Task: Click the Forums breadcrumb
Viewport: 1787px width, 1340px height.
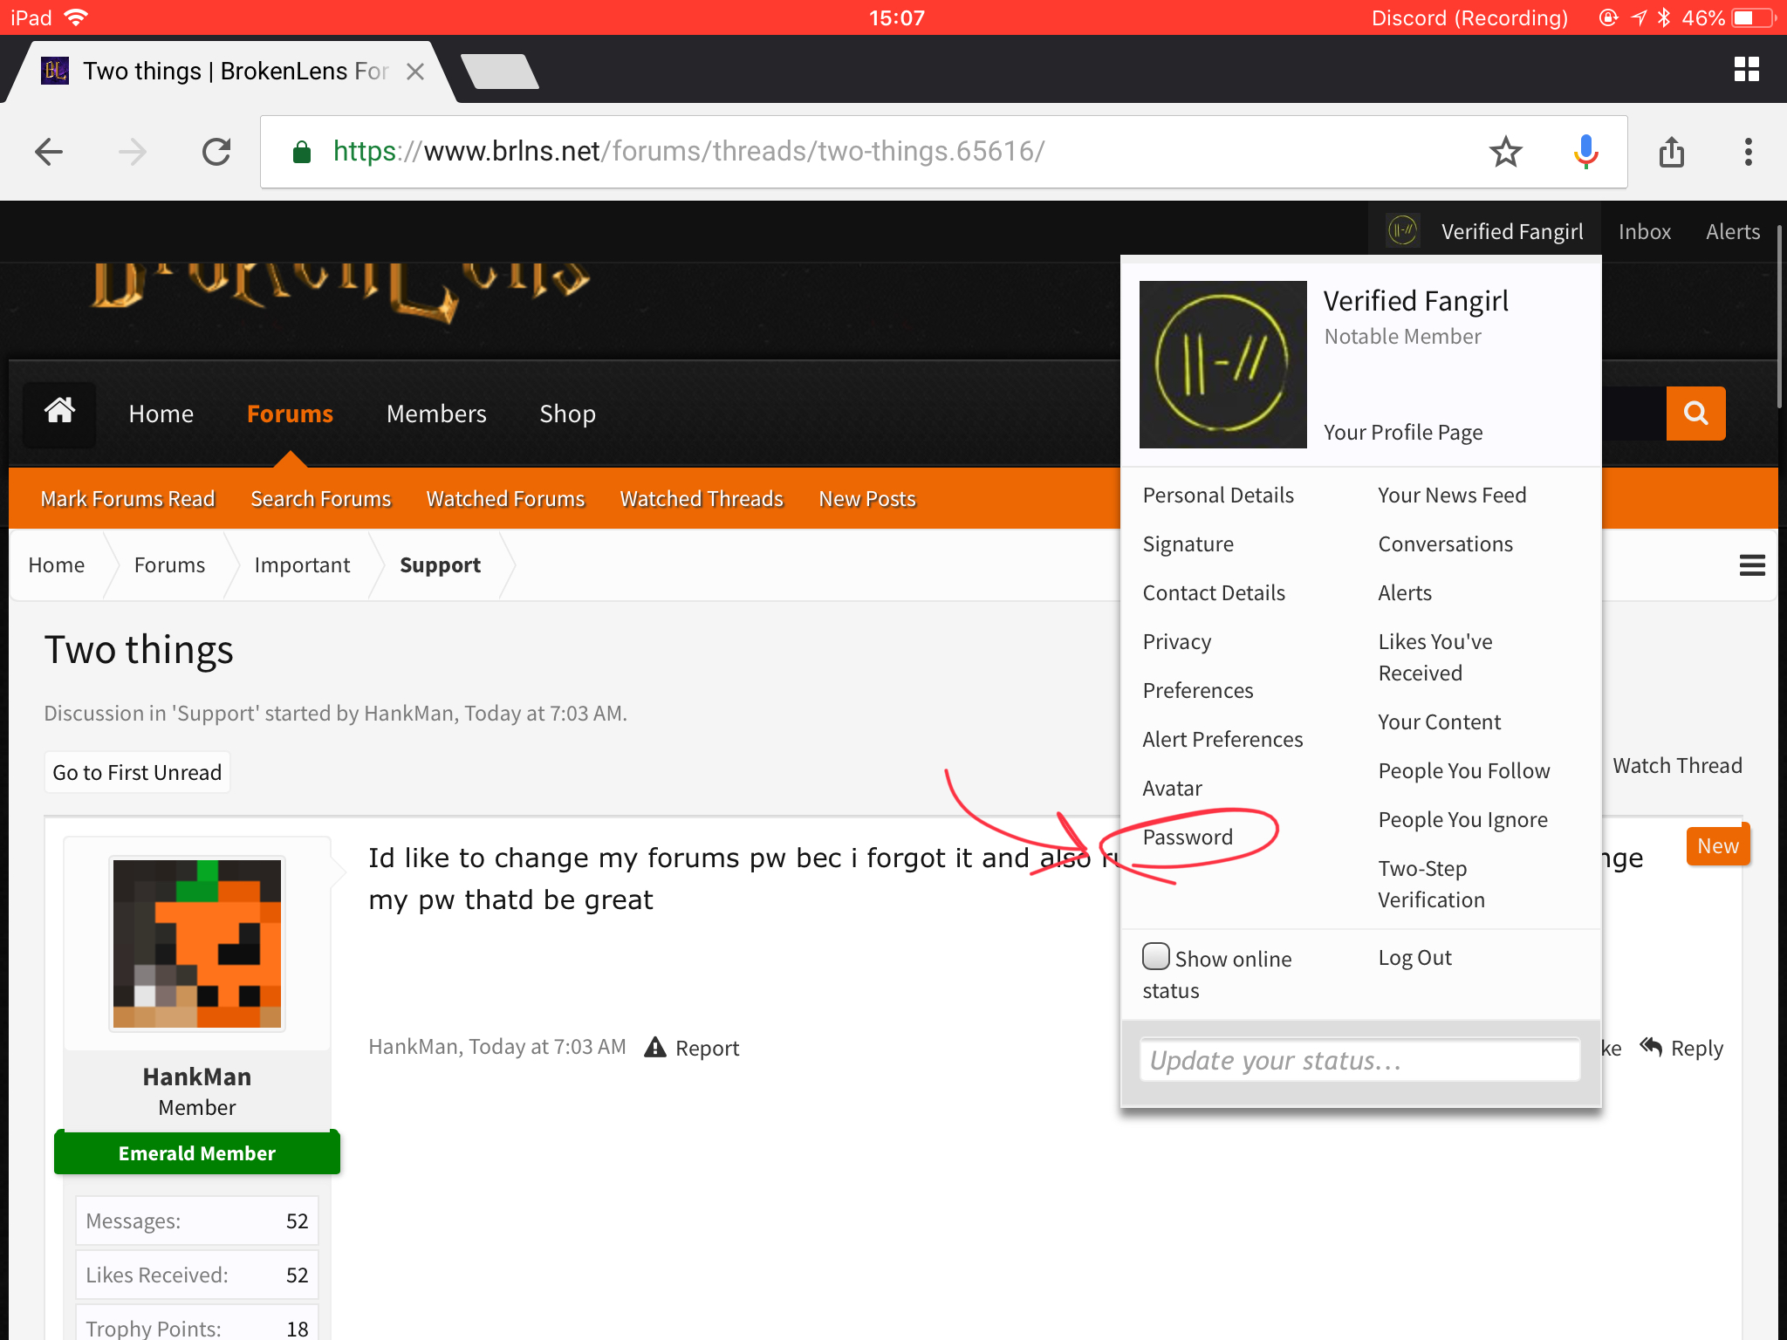Action: (x=169, y=565)
